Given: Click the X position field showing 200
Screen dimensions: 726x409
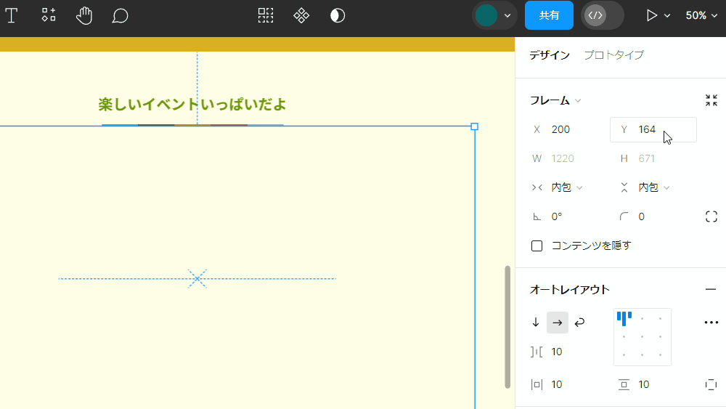Looking at the screenshot, I should pyautogui.click(x=566, y=130).
